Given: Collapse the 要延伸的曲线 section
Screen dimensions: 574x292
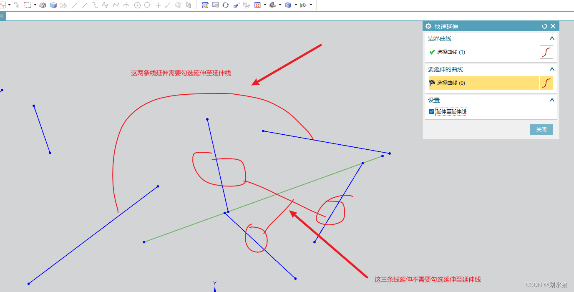Looking at the screenshot, I should 551,69.
